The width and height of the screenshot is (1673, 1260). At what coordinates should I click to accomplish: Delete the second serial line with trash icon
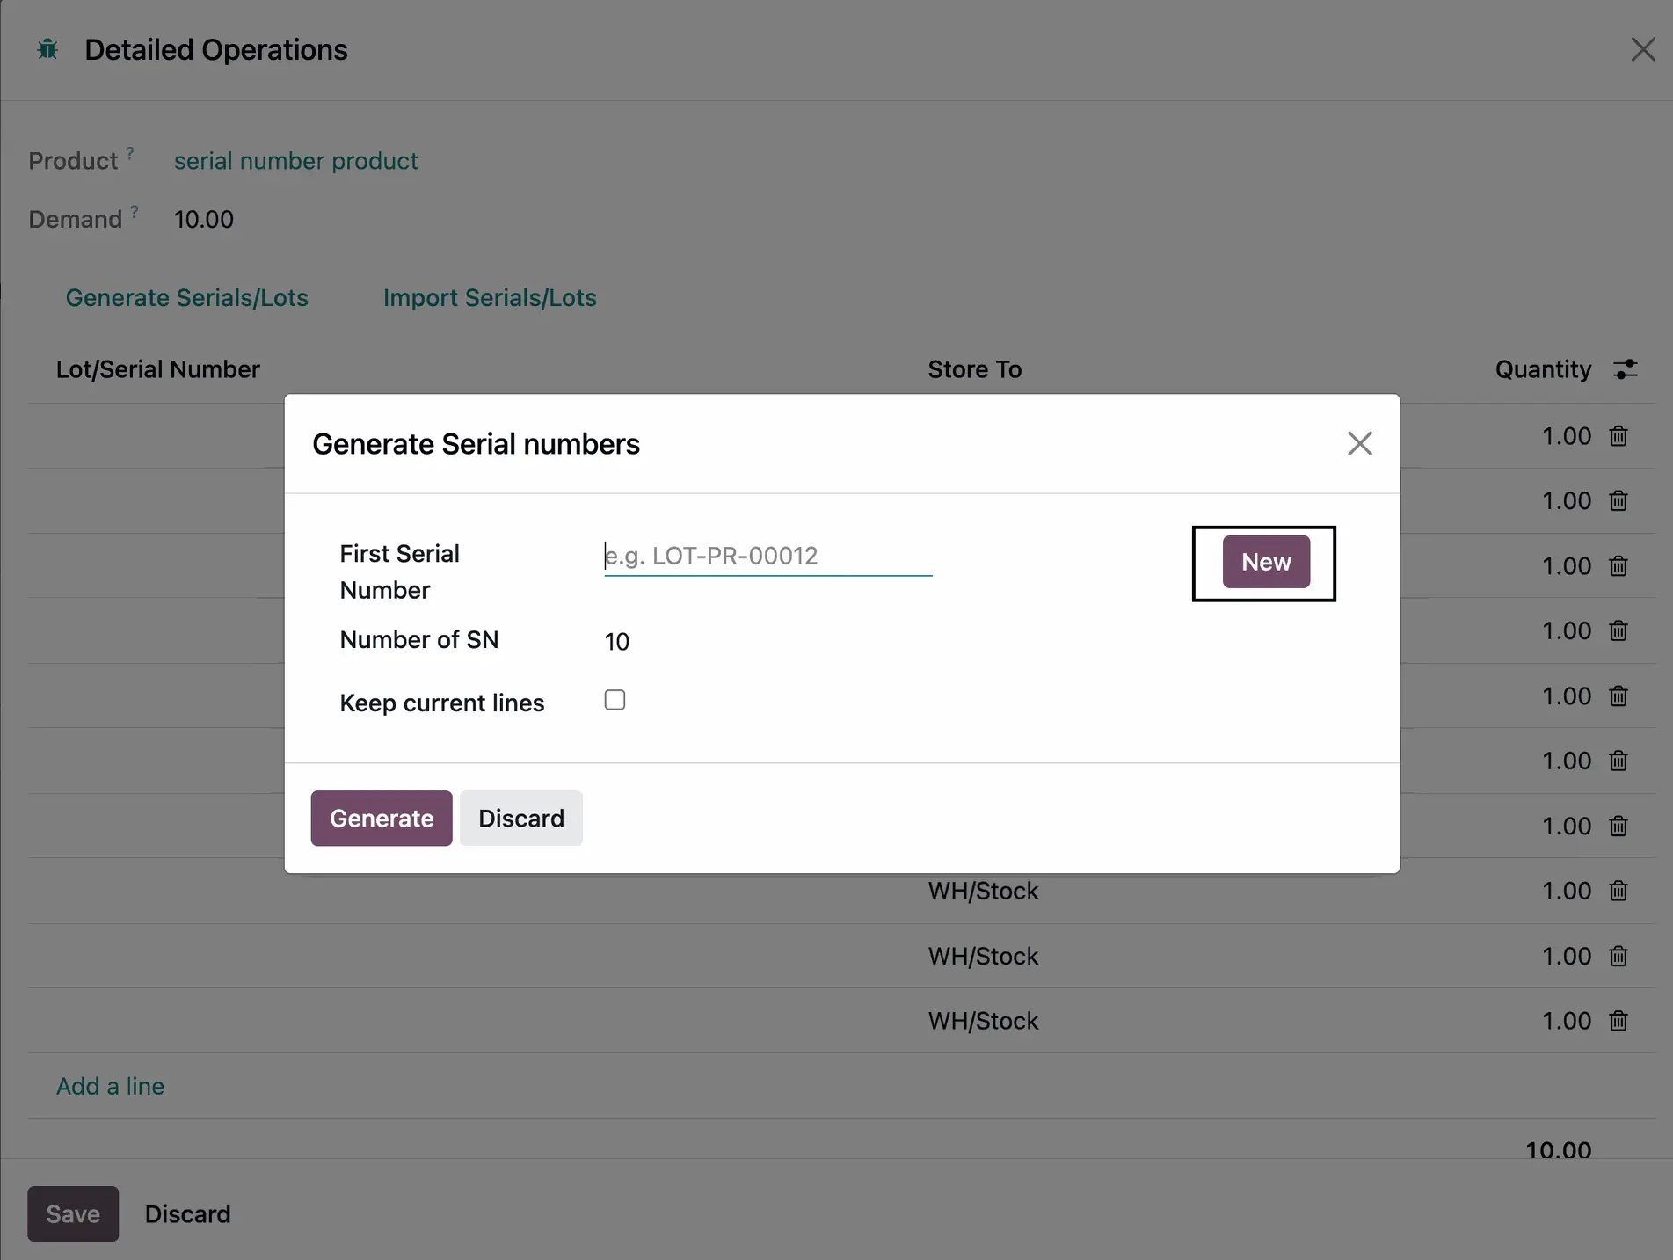(1618, 500)
